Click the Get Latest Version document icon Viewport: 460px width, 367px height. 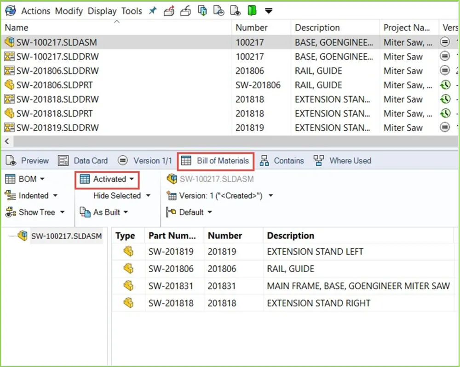pos(202,11)
